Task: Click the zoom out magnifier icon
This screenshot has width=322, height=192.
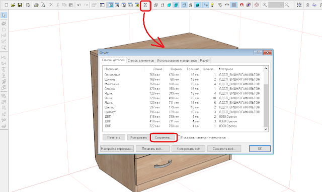Action: (287, 5)
